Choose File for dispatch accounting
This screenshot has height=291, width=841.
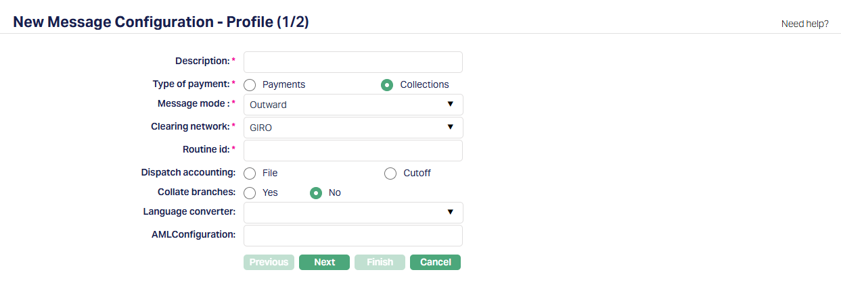[250, 174]
